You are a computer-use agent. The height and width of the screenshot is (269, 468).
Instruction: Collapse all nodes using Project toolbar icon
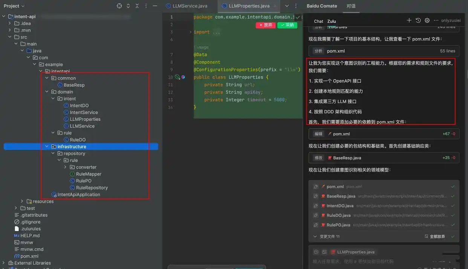click(137, 6)
